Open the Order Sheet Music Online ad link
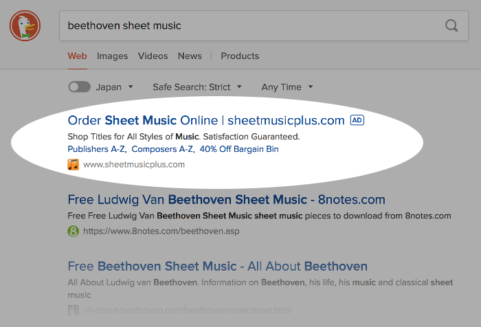Image resolution: width=481 pixels, height=327 pixels. (206, 120)
